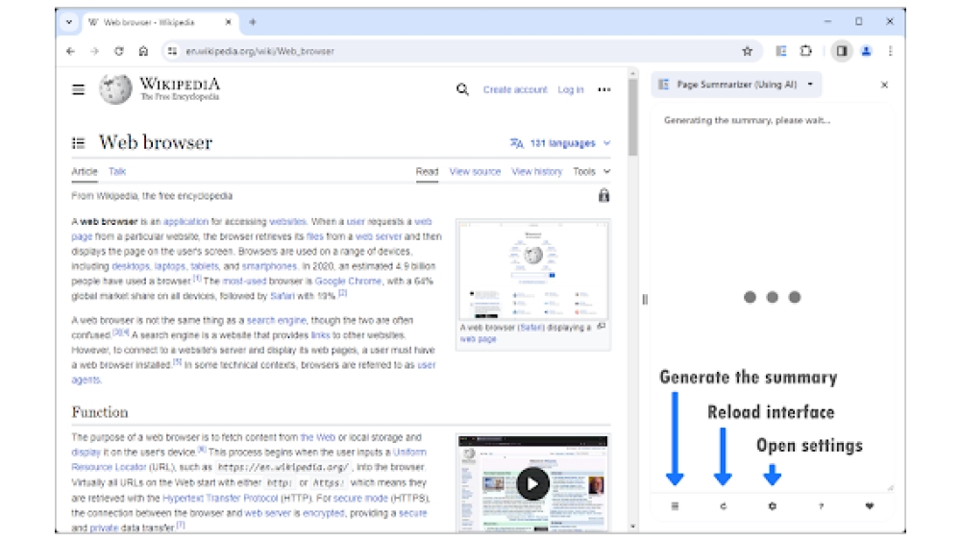
Task: Click the Safari link in image caption
Action: 531,328
